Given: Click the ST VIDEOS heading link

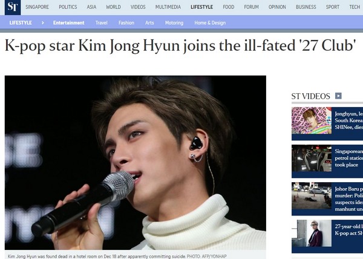Looking at the screenshot, I should [310, 96].
